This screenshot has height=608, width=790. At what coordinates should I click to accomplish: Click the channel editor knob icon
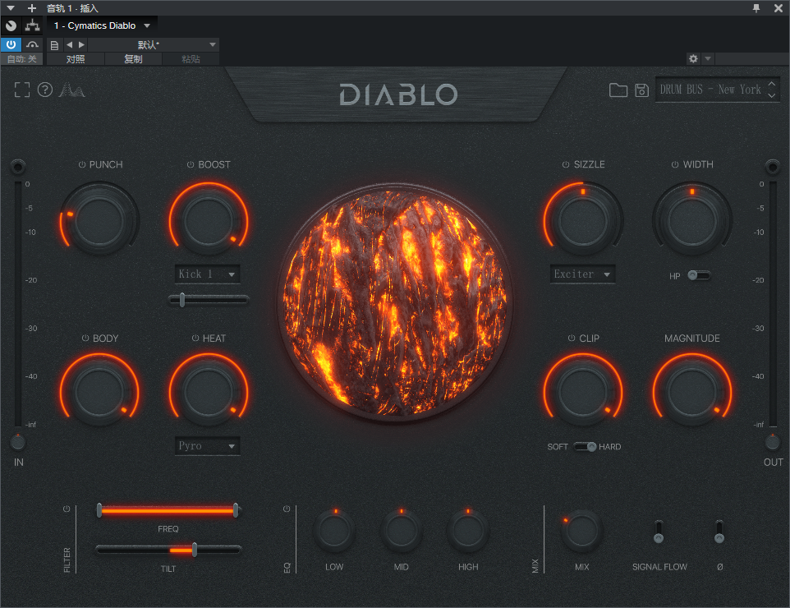point(11,25)
